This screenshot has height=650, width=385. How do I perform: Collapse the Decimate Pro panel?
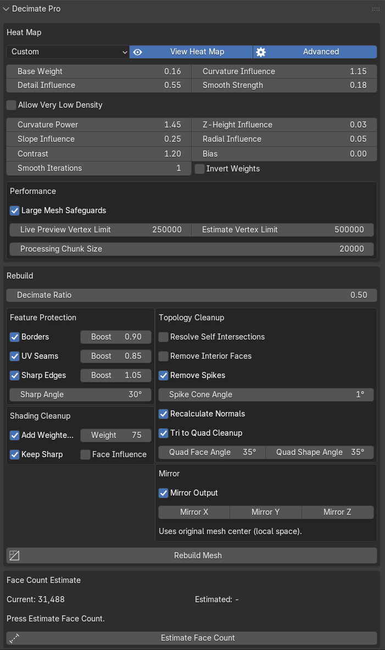click(x=6, y=9)
